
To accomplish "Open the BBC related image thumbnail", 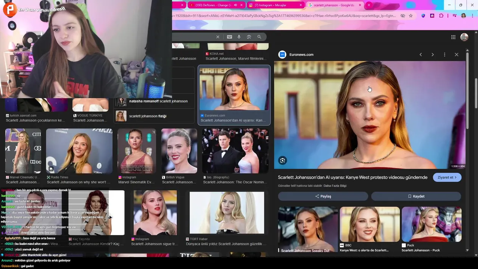I will click(x=370, y=224).
